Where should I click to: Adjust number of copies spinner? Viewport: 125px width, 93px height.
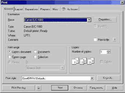[x=108, y=52]
